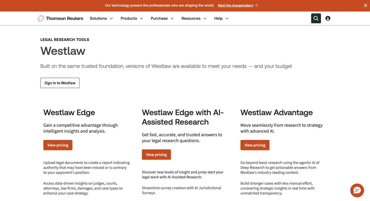
Task: Open the Products navigation menu
Action: (132, 18)
